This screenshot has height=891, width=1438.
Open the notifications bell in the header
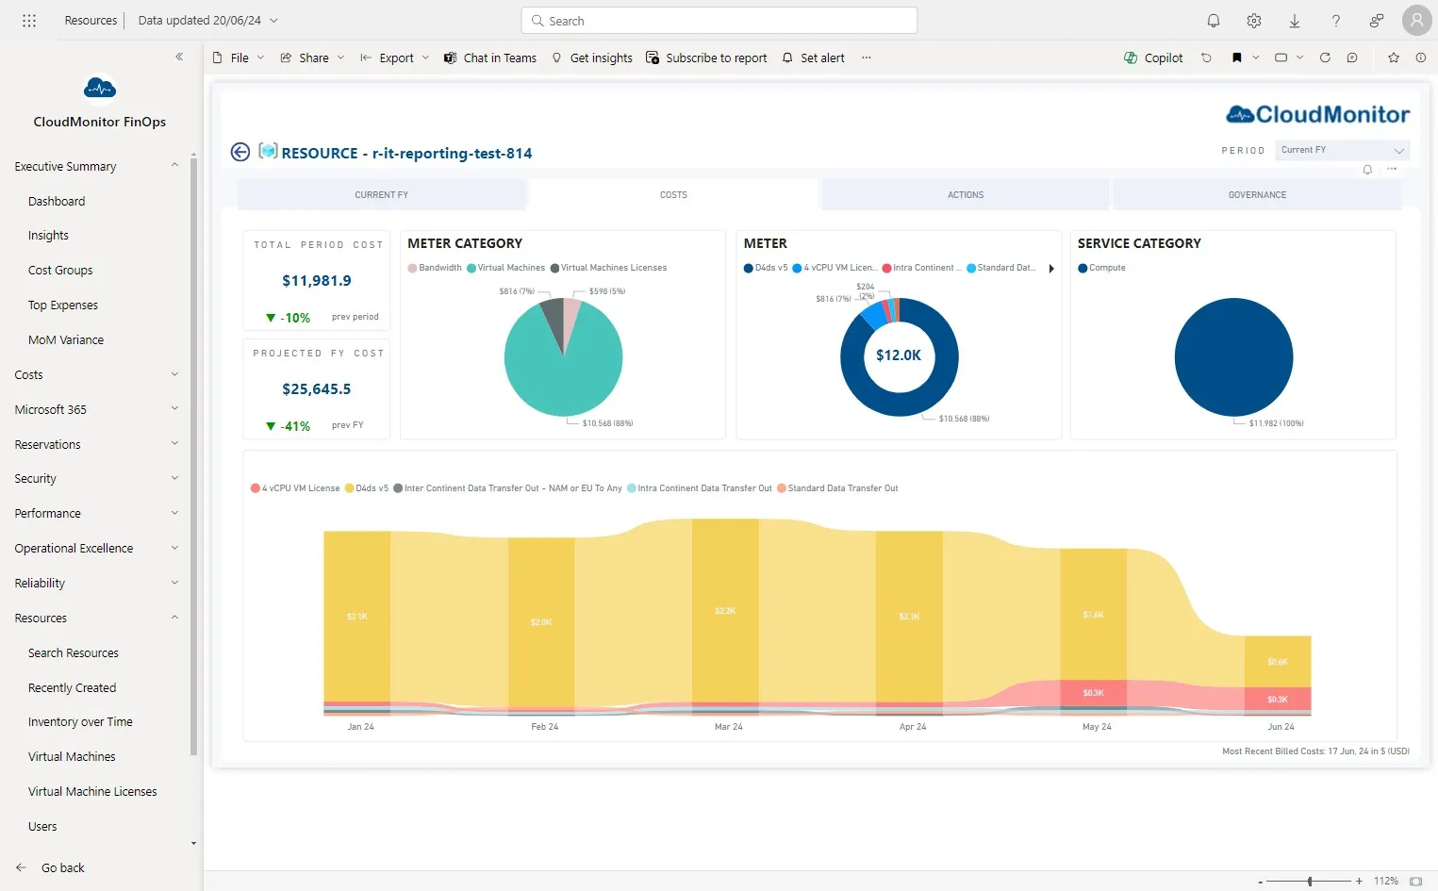(1214, 20)
